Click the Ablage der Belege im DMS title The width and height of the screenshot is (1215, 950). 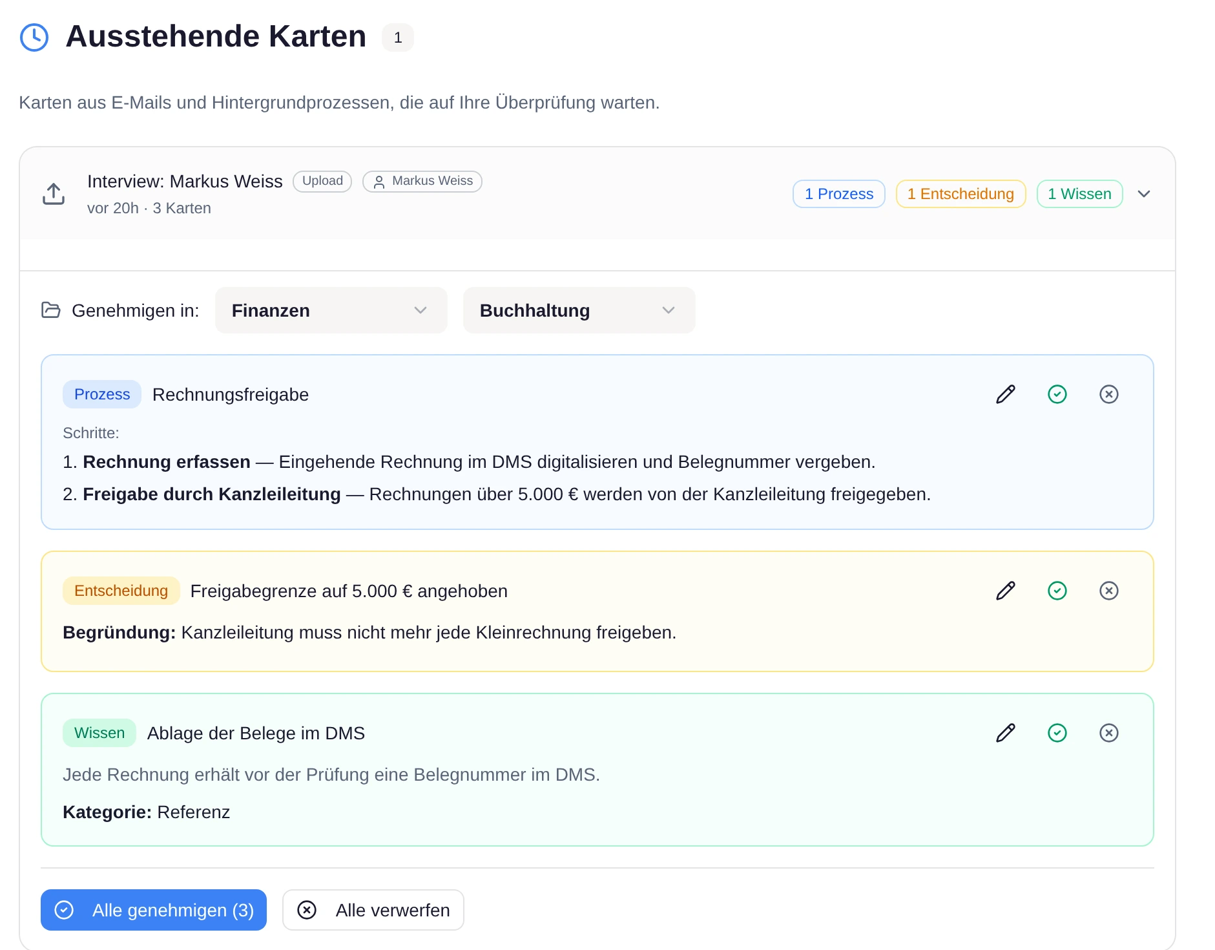click(256, 734)
